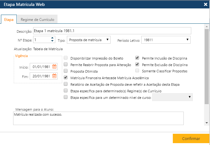This screenshot has height=145, width=210.
Task: Enable the Proposta Otimista checkbox
Action: [x=66, y=71]
